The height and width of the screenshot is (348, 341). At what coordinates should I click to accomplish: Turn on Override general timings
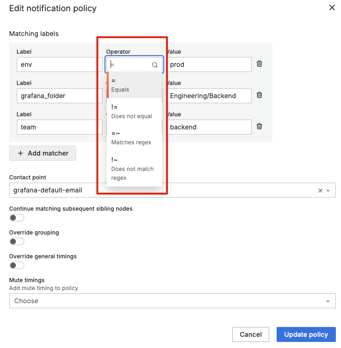(x=17, y=265)
